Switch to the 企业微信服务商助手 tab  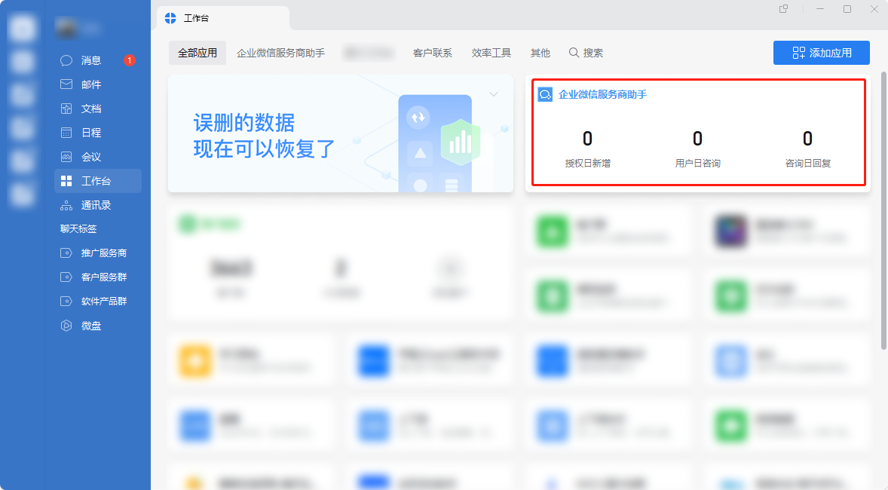tap(281, 53)
